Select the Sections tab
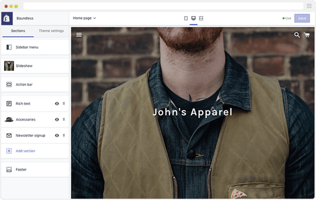The height and width of the screenshot is (200, 316). tap(18, 31)
